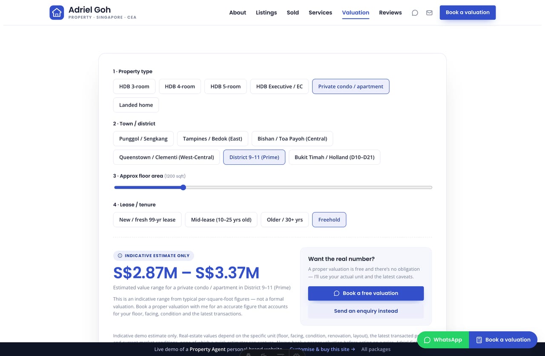Viewport: 545px width, 356px height.
Task: Select HDB Executive / EC option
Action: click(279, 86)
